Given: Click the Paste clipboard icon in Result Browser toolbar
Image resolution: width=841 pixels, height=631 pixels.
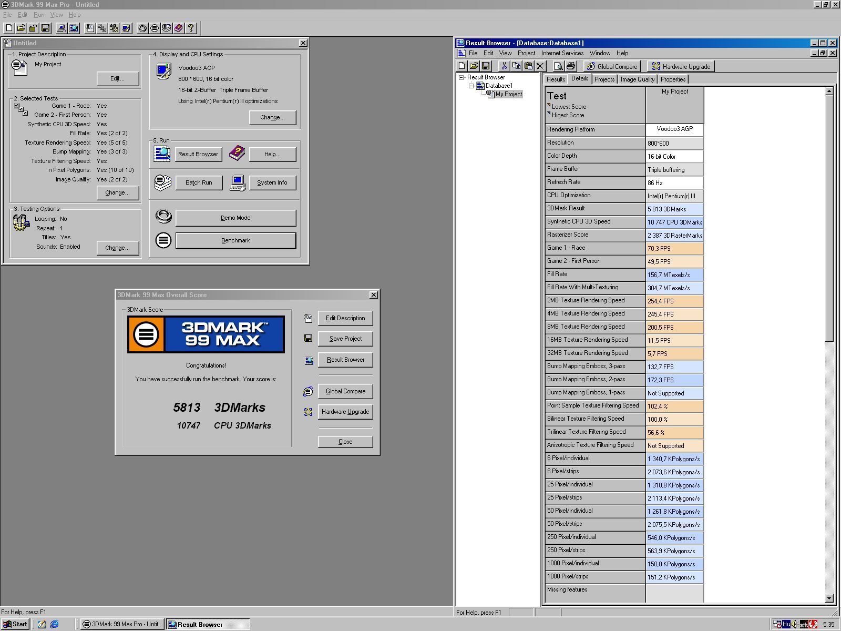Looking at the screenshot, I should pyautogui.click(x=528, y=66).
